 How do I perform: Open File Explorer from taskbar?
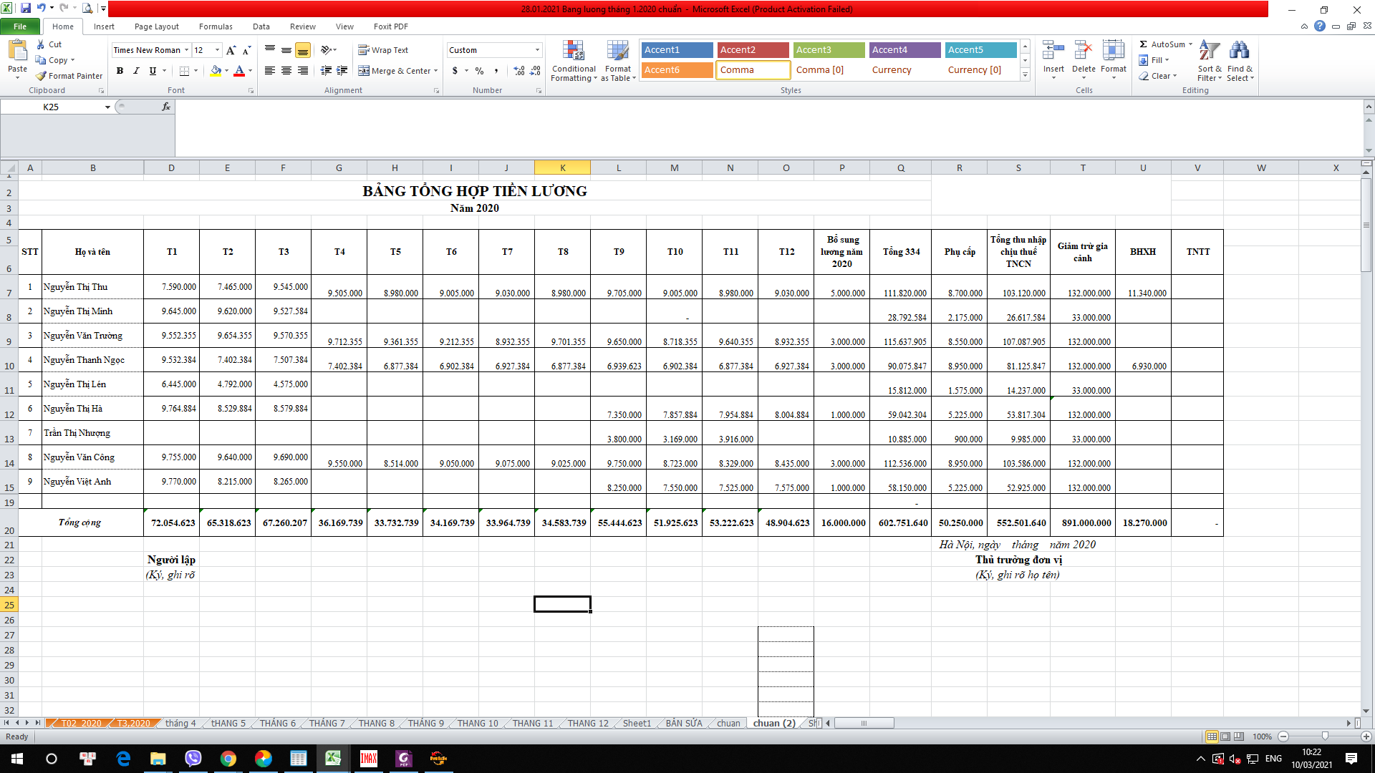tap(158, 759)
